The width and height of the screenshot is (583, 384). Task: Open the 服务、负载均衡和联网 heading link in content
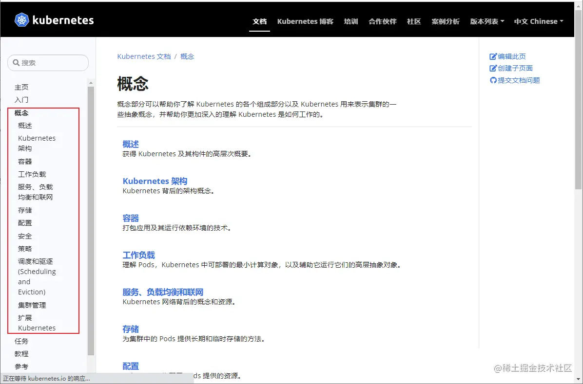[163, 293]
